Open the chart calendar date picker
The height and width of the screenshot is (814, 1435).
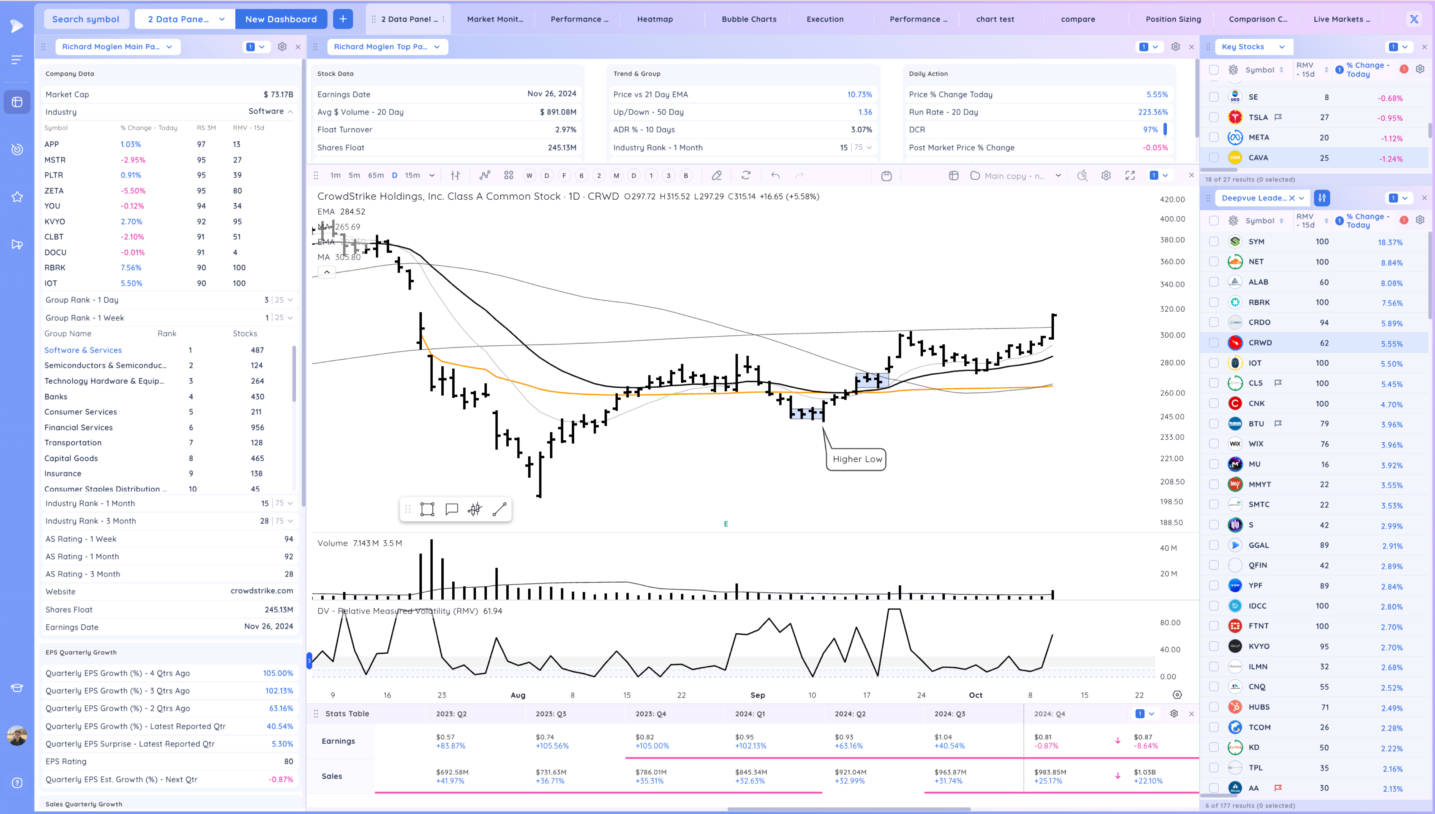[x=886, y=176]
